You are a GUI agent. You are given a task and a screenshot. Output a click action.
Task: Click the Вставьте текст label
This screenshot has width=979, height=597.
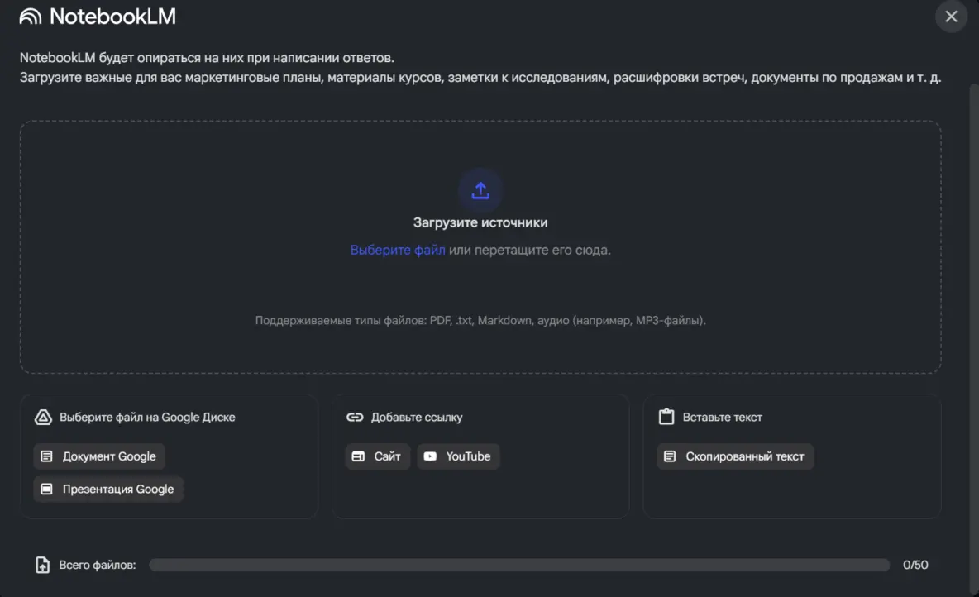(x=723, y=417)
